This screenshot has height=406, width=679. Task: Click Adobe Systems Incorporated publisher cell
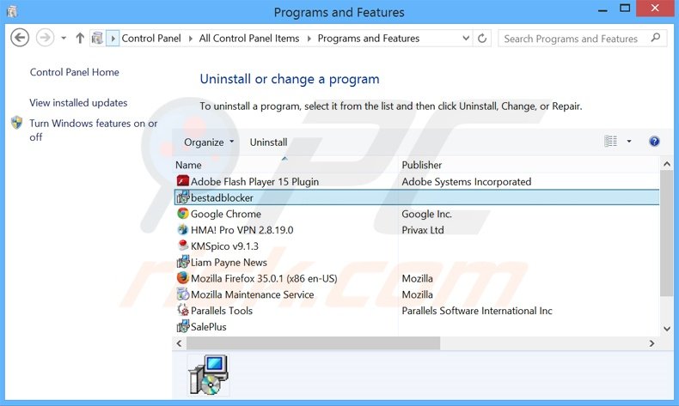pyautogui.click(x=467, y=182)
